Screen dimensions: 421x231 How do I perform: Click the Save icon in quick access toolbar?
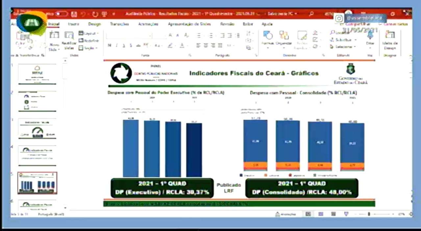74,14
